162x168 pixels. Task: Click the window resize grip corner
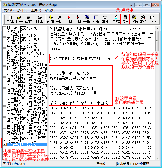(158, 164)
